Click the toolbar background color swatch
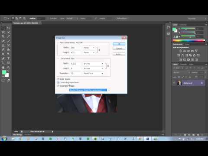208x156 pixels. (7, 75)
